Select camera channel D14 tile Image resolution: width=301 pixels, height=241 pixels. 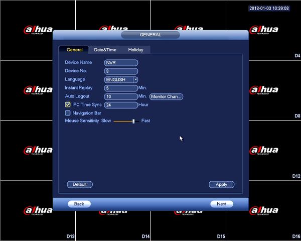point(113,226)
